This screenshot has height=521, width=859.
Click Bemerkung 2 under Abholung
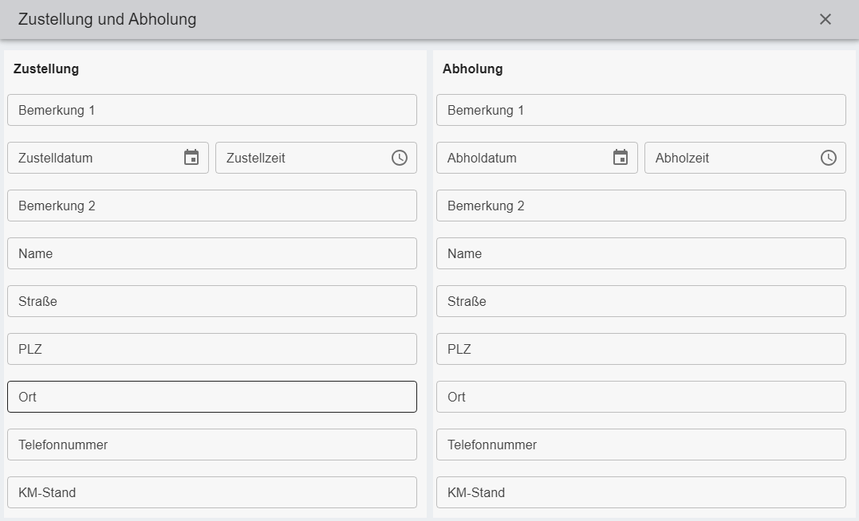click(x=640, y=206)
